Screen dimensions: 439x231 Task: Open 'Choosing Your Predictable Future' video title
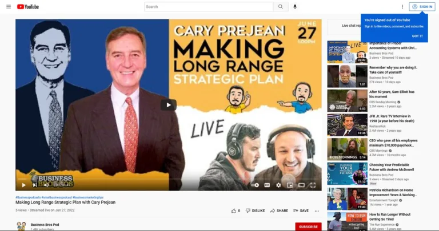click(x=391, y=167)
